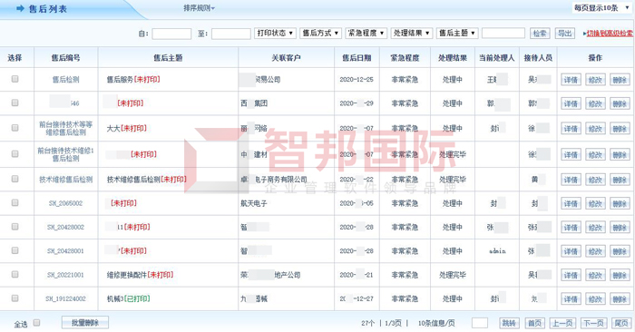The width and height of the screenshot is (635, 332).
Task: Open the 售后主题 filter dropdown
Action: [x=457, y=34]
